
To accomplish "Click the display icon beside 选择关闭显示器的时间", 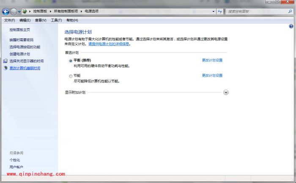I will 5,61.
